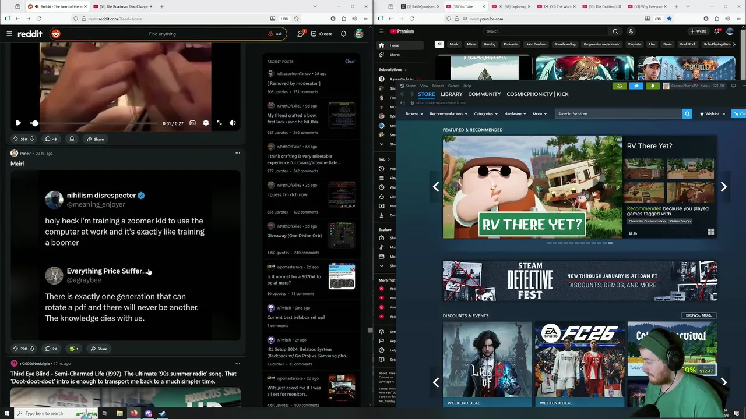The image size is (746, 419).
Task: Expand Steam store 'More' dropdown
Action: [540, 114]
